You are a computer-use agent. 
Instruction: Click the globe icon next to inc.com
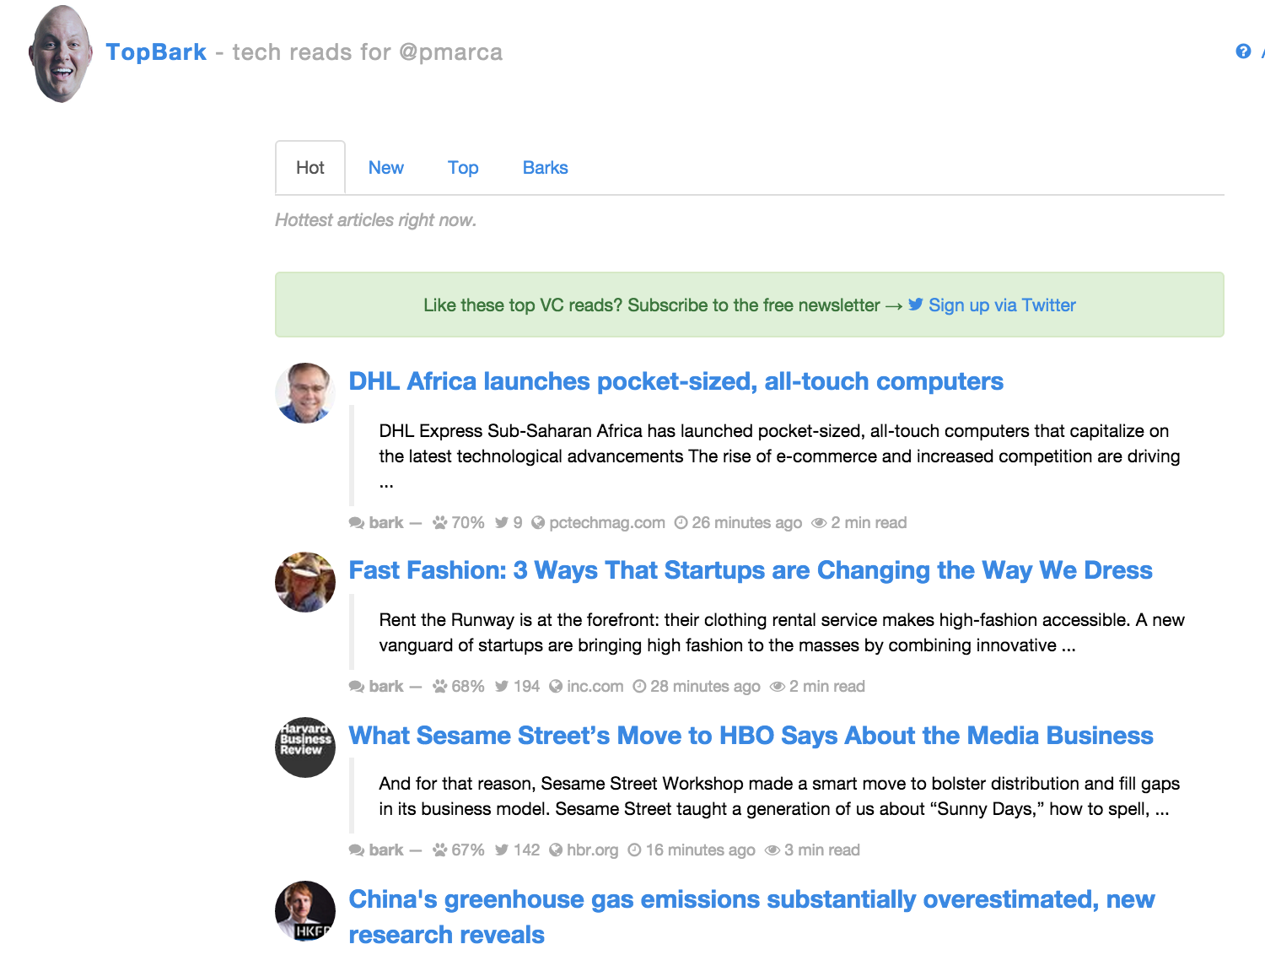(556, 687)
